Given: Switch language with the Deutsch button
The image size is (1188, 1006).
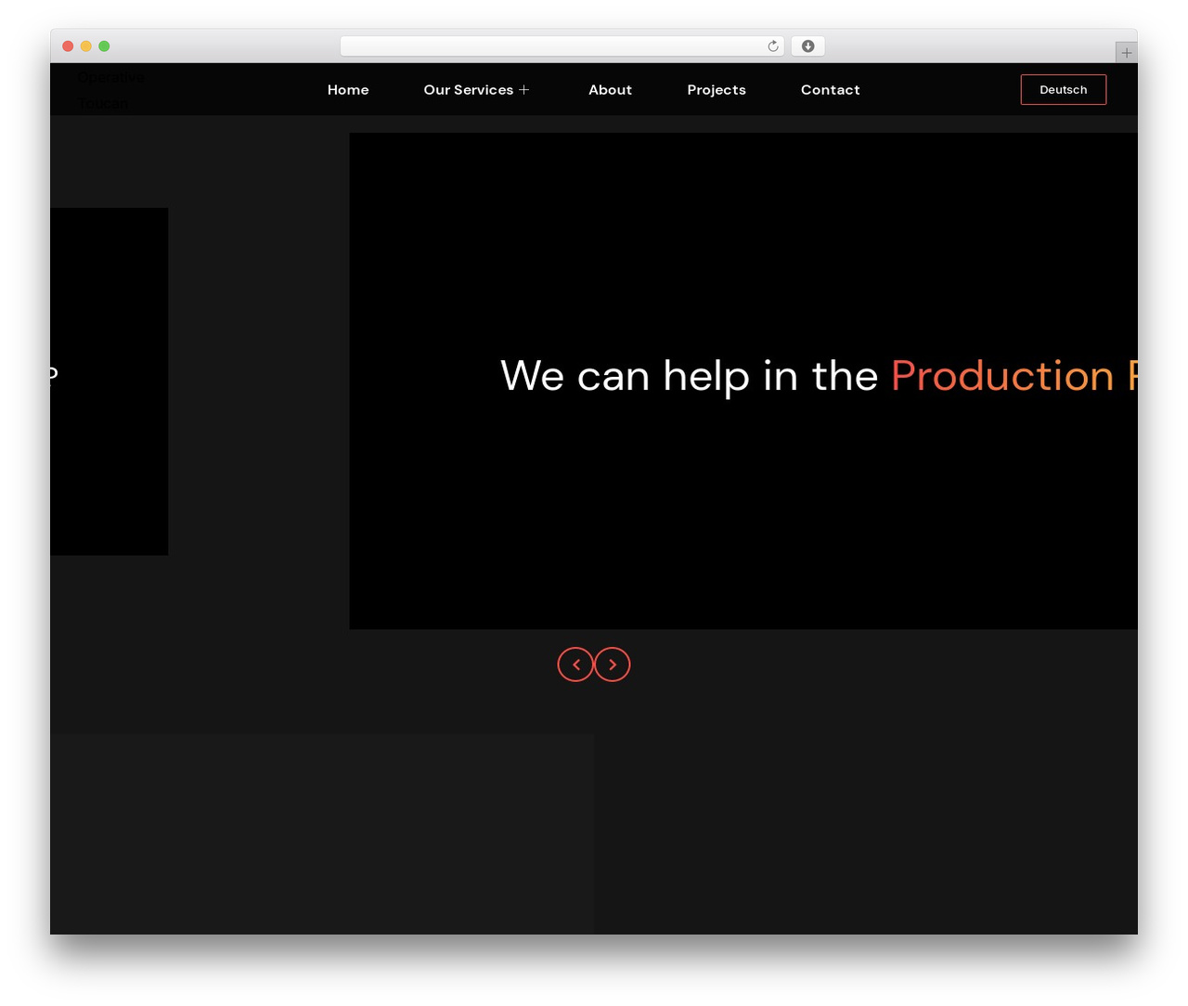Looking at the screenshot, I should [1064, 90].
